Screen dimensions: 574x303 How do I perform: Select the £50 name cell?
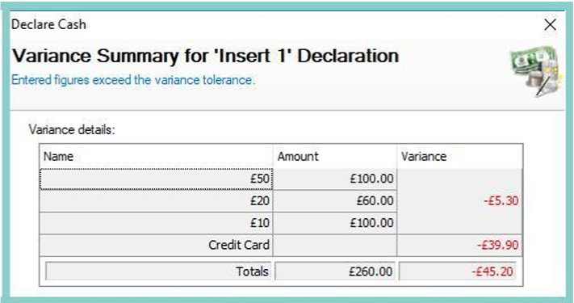pyautogui.click(x=157, y=179)
